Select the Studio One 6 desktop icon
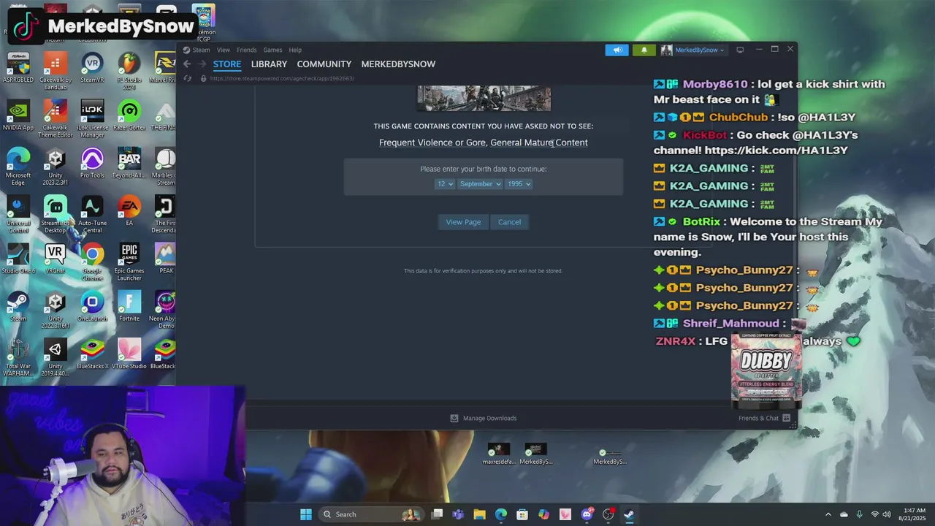The image size is (935, 526). coord(18,259)
